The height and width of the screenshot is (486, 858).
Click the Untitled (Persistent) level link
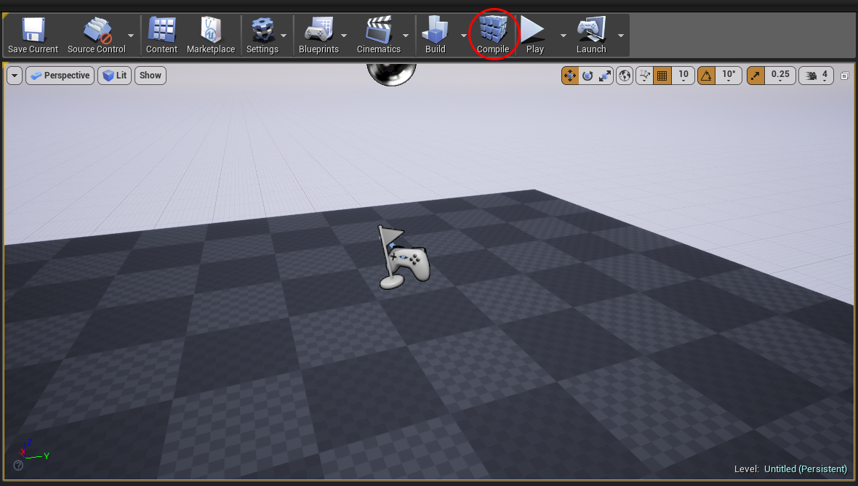click(x=806, y=469)
